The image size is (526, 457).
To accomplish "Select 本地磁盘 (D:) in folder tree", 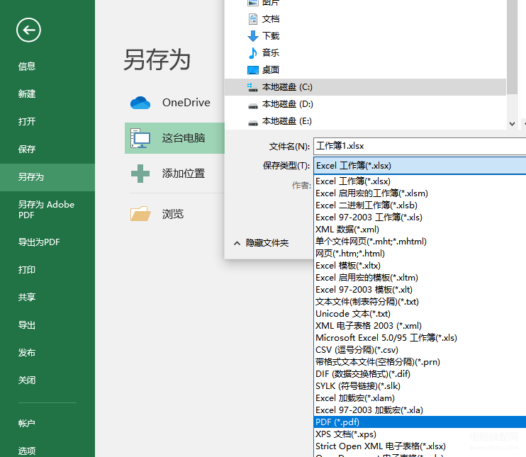I will click(x=365, y=104).
